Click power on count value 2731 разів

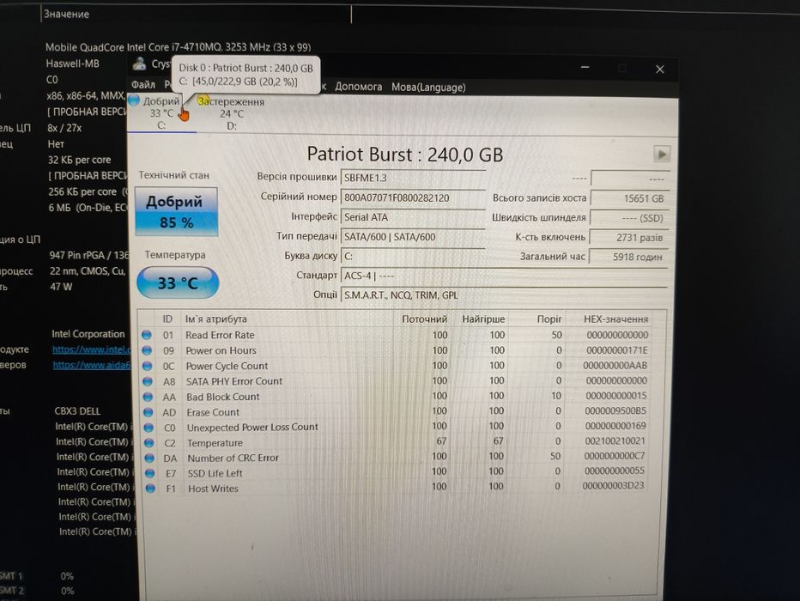[629, 238]
